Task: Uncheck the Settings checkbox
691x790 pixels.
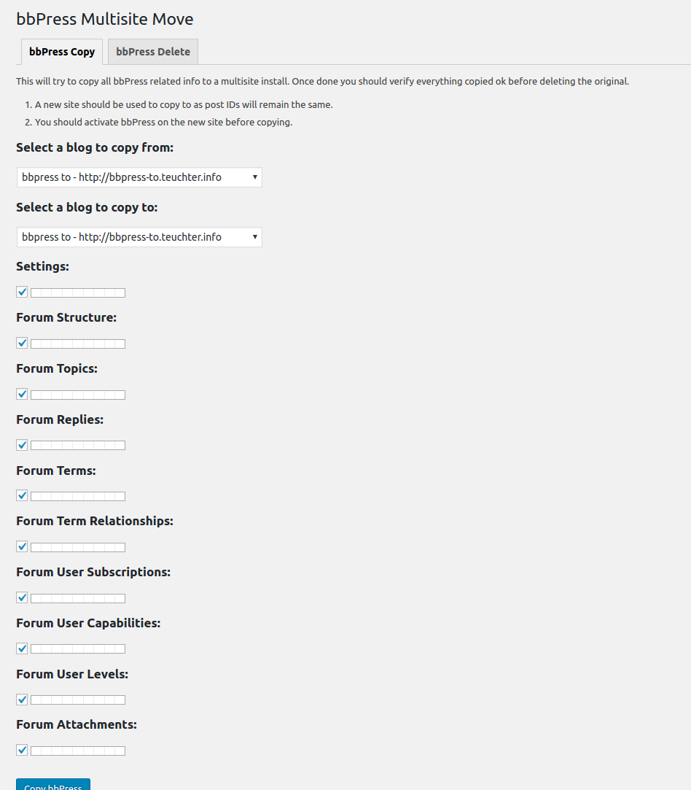Action: [22, 293]
